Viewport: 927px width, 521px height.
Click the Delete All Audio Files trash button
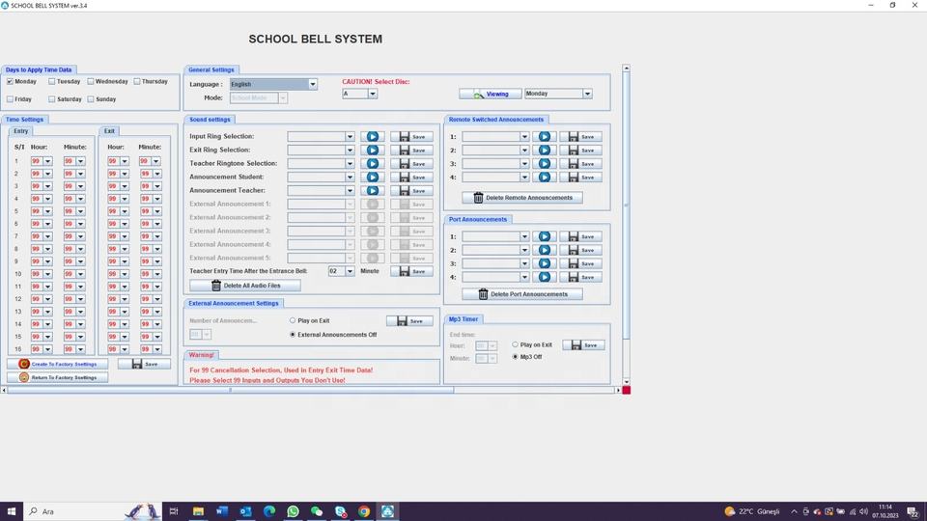coord(244,286)
